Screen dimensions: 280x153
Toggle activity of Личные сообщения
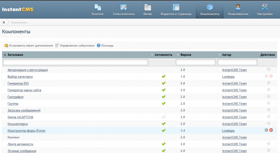pyautogui.click(x=164, y=151)
